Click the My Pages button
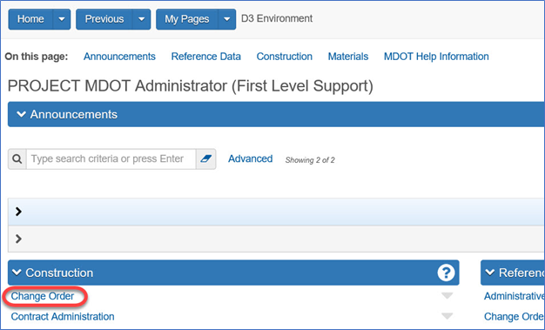 click(187, 19)
